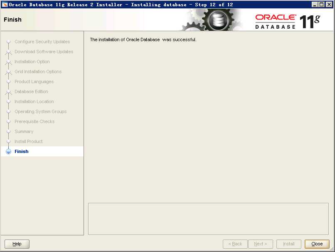Click the window resize grip corner
Image resolution: width=335 pixels, height=252 pixels.
tap(332, 249)
